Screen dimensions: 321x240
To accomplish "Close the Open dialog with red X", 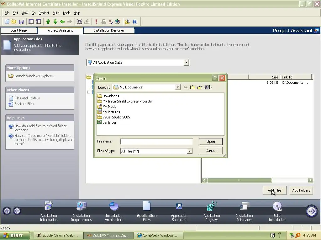I will coord(222,78).
